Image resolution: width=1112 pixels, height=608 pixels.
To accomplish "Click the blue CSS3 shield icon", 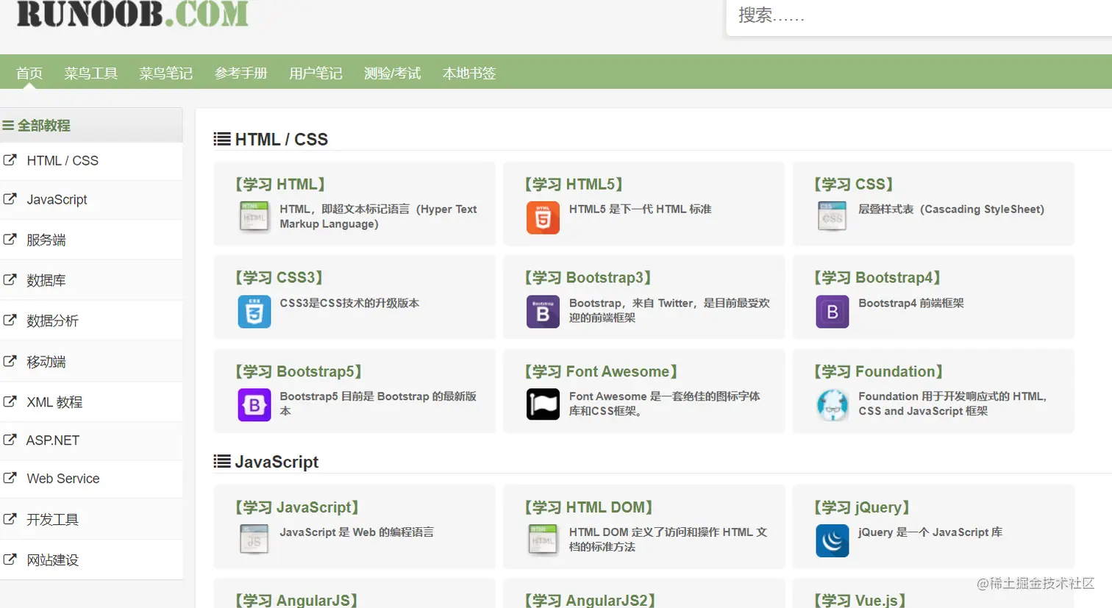I will (x=254, y=312).
